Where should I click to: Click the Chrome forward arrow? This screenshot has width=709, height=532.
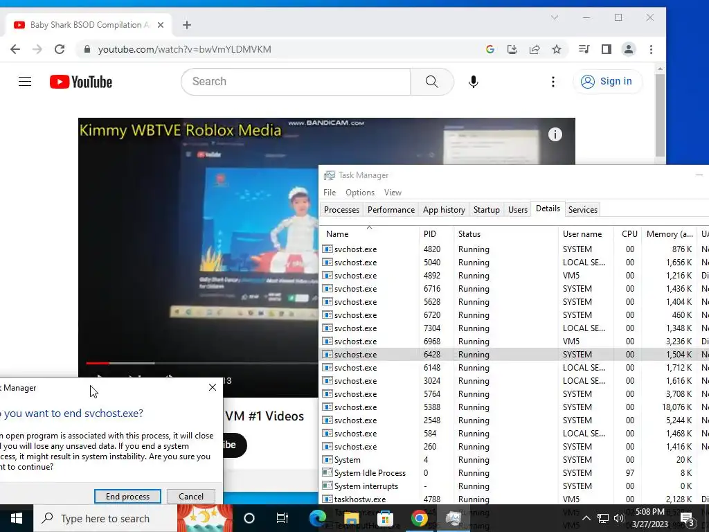(37, 49)
